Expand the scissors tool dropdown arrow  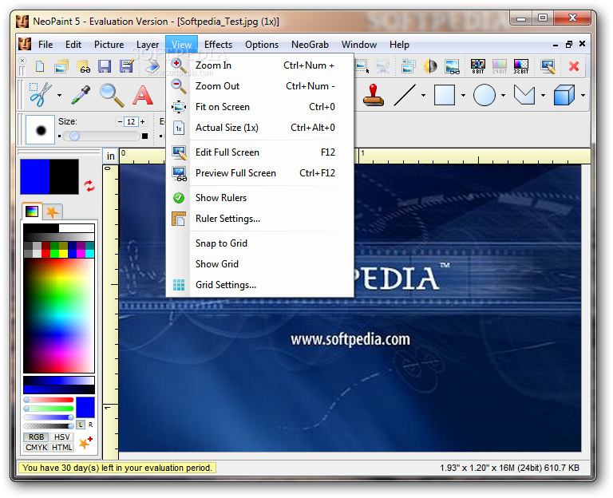coord(59,95)
